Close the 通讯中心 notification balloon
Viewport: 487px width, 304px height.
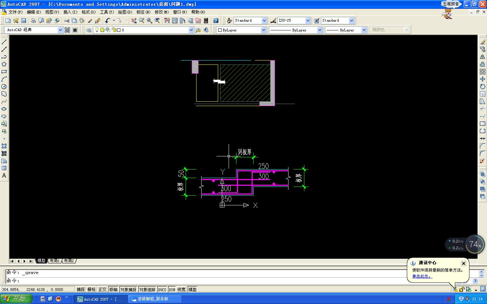pyautogui.click(x=464, y=263)
